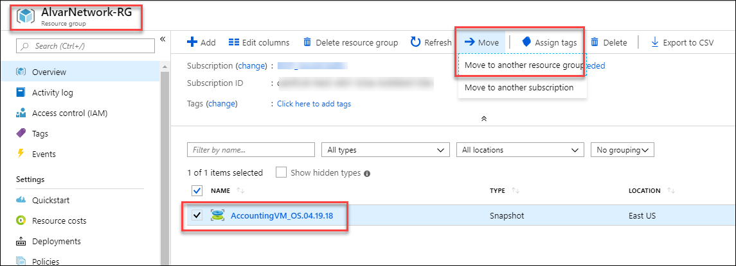Click the Search (Ctrl+/) box
The width and height of the screenshot is (736, 266).
point(85,46)
